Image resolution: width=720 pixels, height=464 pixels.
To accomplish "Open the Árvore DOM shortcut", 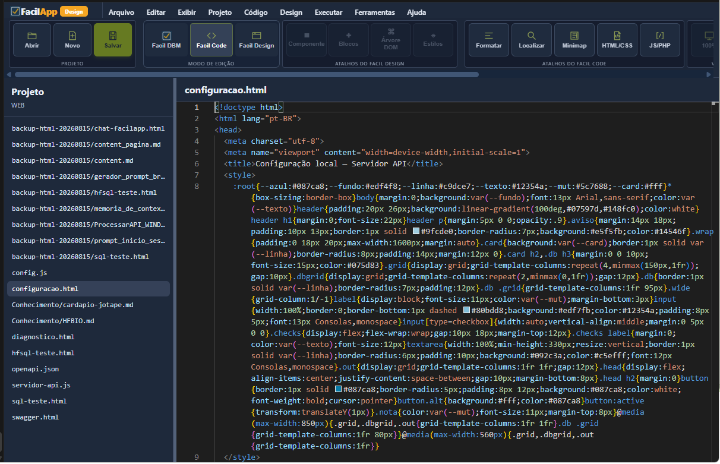I will [x=391, y=40].
